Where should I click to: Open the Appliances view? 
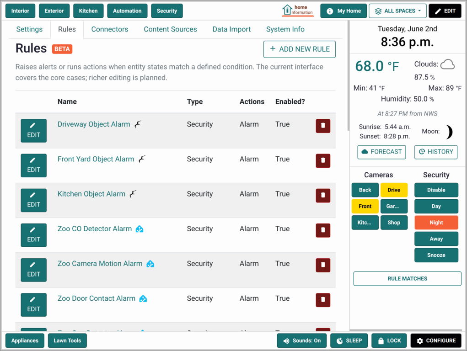click(25, 340)
